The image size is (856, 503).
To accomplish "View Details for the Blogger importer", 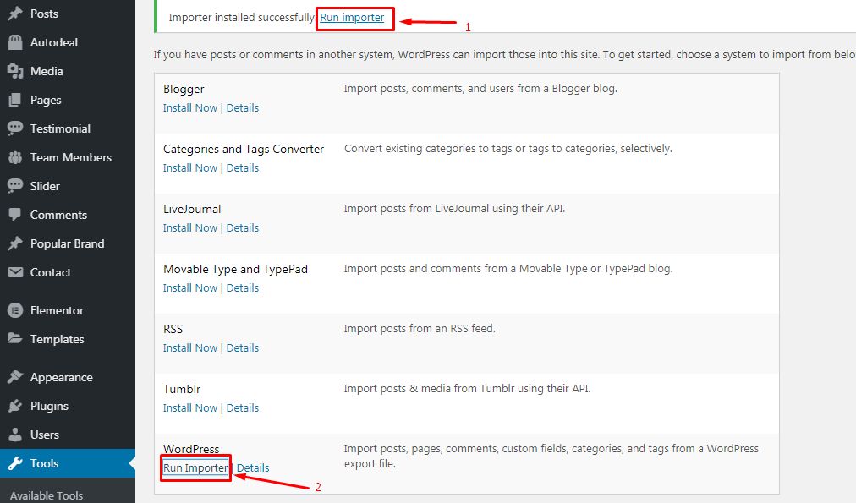I will point(243,108).
